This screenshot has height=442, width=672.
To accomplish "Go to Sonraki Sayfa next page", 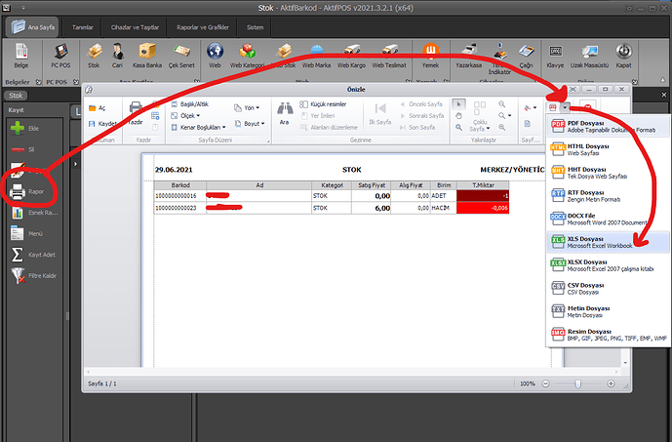I will pos(421,116).
